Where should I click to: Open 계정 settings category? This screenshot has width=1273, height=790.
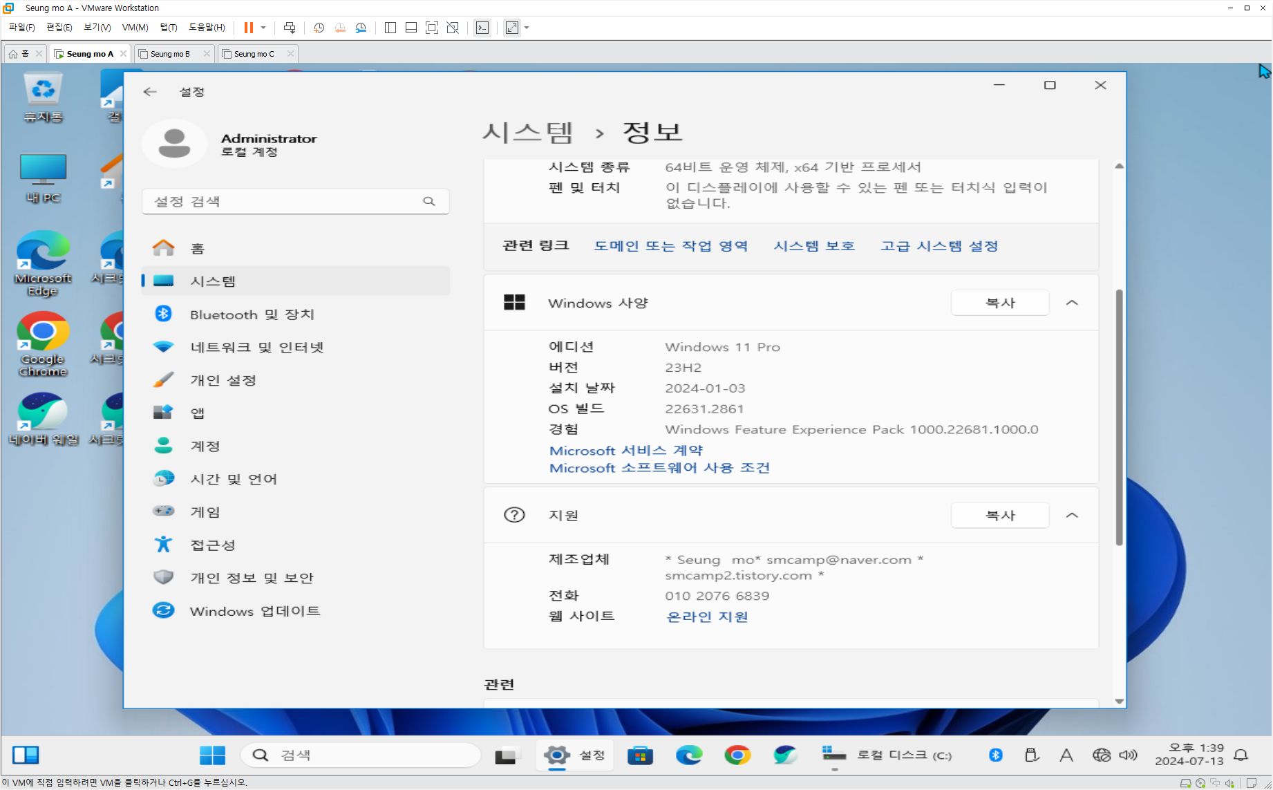click(296, 446)
